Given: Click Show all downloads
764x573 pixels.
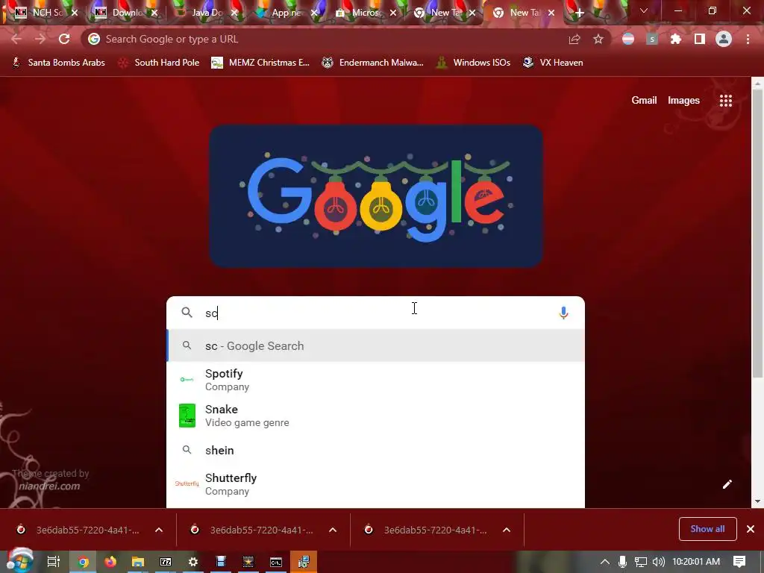Looking at the screenshot, I should point(707,529).
